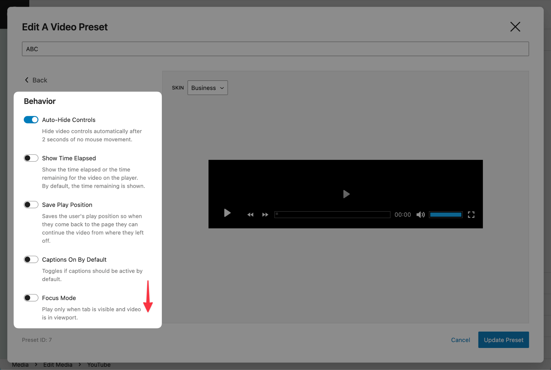This screenshot has width=551, height=370.
Task: Disable Auto-Hide Controls
Action: coord(31,120)
